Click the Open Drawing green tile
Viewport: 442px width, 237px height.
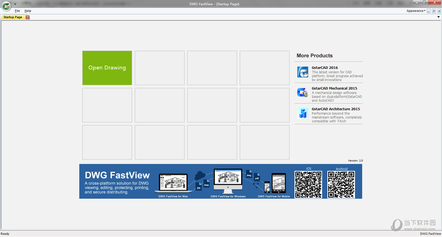(x=107, y=68)
